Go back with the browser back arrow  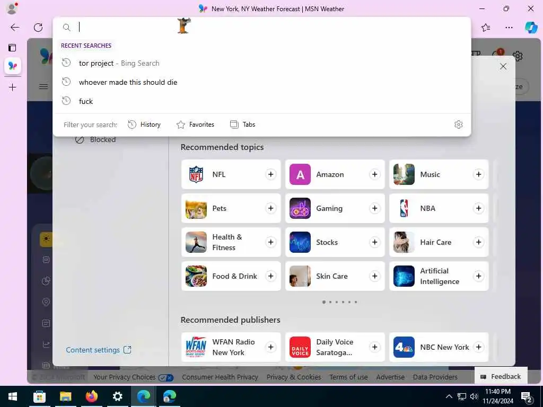15,28
